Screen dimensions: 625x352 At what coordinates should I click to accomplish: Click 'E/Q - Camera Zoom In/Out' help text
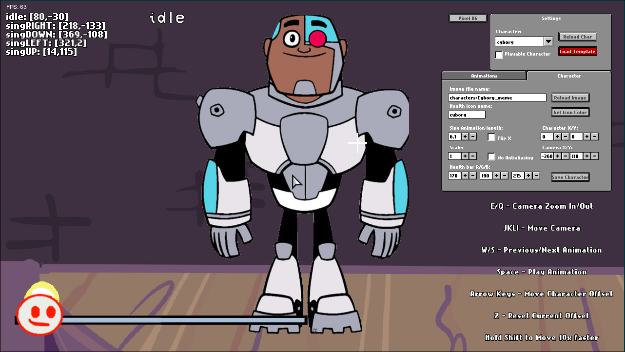point(542,206)
